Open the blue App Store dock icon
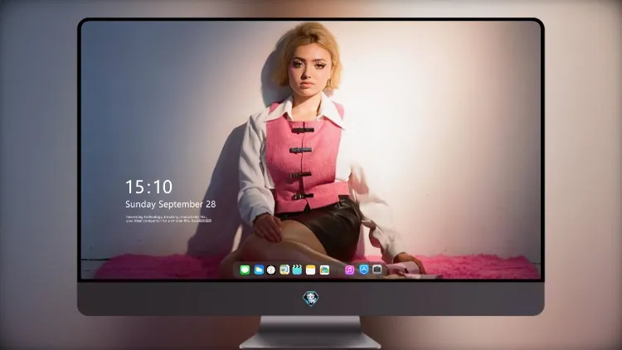This screenshot has height=350, width=622. (x=364, y=270)
